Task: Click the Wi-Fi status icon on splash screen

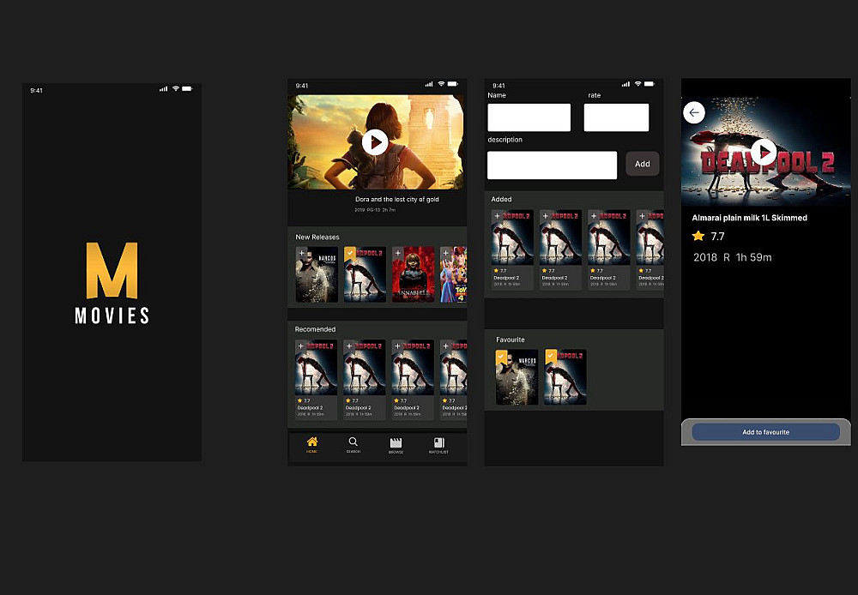Action: click(x=176, y=88)
